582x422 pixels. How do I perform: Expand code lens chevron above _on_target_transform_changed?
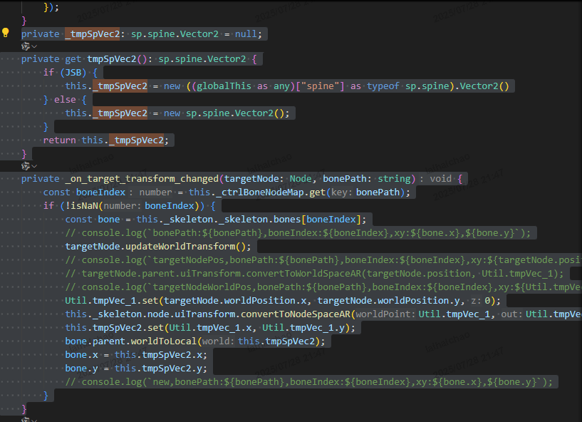34,166
